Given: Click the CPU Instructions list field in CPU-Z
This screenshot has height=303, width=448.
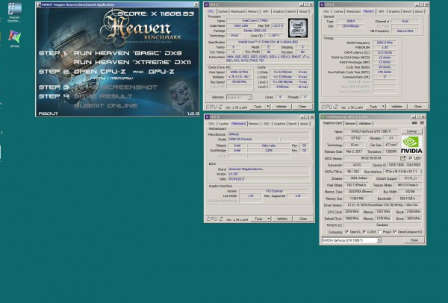Looking at the screenshot, I should tap(268, 59).
